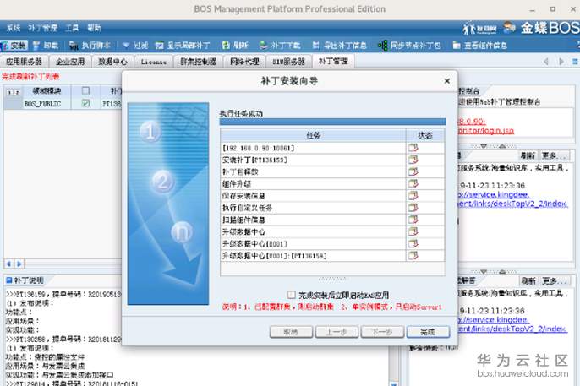This screenshot has width=580, height=386.
Task: Collapse upper right panel with down splitter arrow
Action: pos(483,146)
